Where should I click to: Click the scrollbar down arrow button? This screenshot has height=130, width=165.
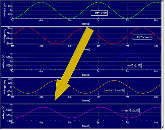point(163,128)
